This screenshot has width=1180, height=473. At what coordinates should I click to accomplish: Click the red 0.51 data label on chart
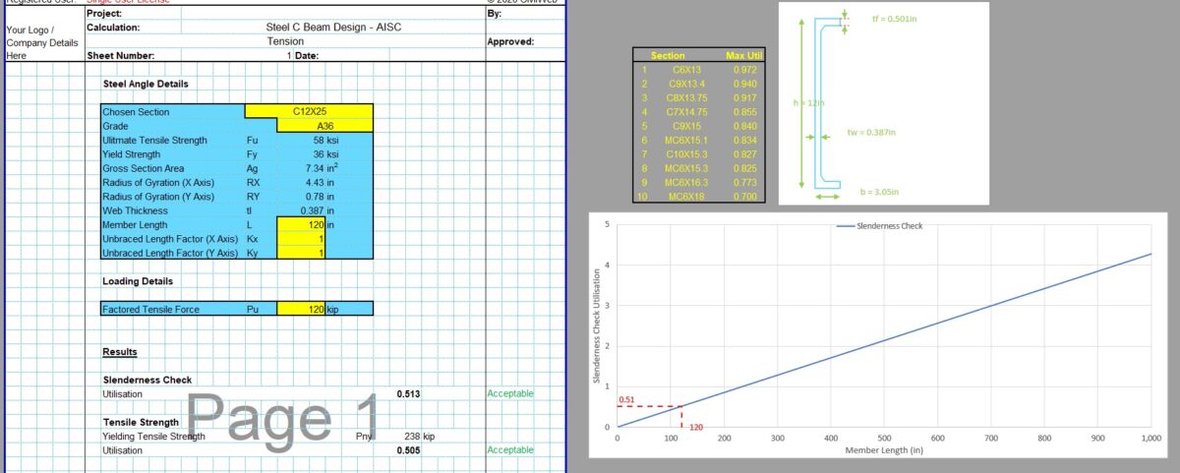[625, 400]
